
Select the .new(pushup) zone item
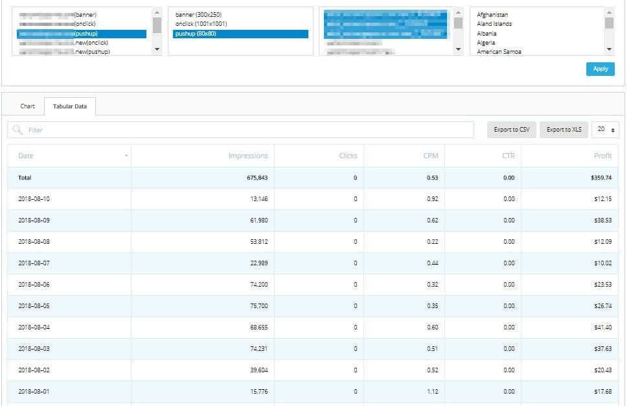82,51
